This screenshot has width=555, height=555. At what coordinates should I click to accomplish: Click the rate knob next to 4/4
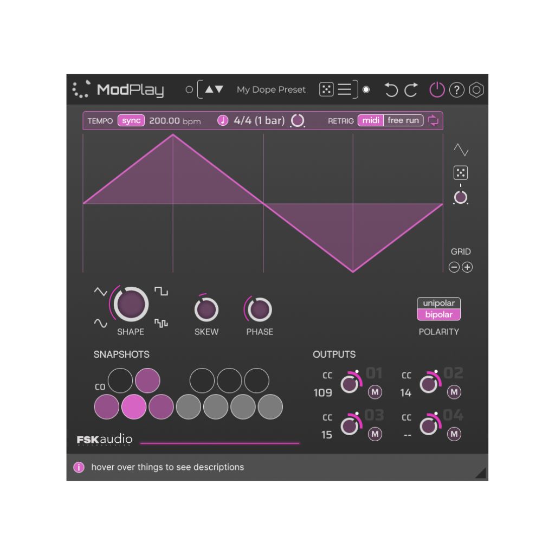pos(298,121)
